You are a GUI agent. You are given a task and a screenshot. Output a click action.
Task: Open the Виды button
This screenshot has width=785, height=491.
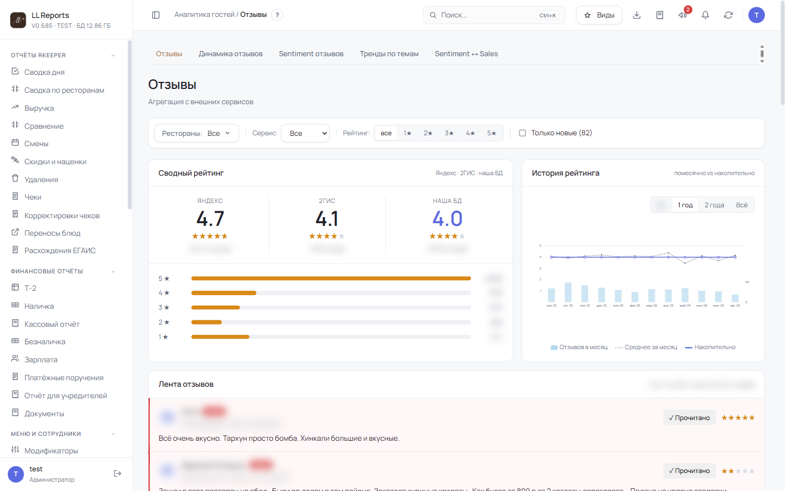click(x=599, y=15)
